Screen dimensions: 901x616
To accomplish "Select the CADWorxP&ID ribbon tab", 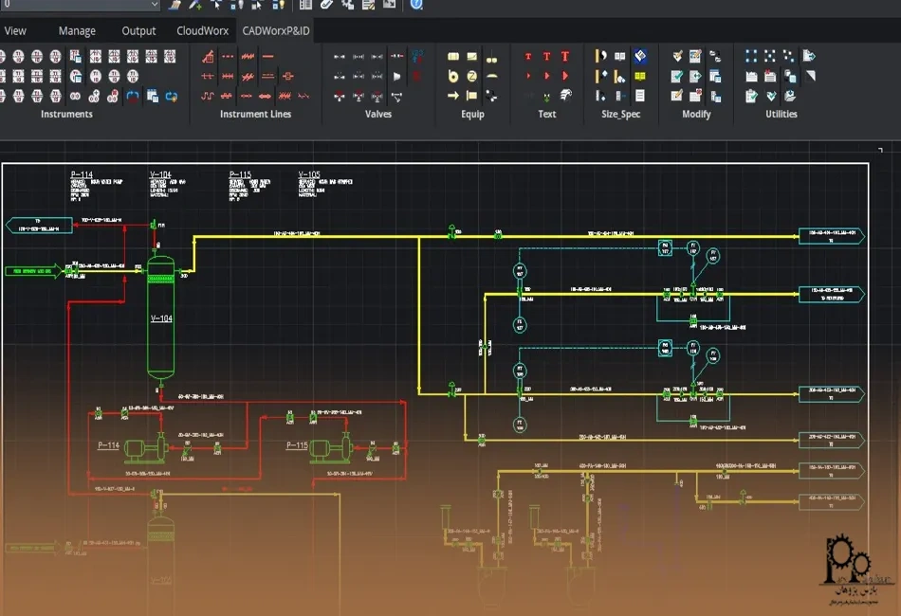I will pos(276,31).
